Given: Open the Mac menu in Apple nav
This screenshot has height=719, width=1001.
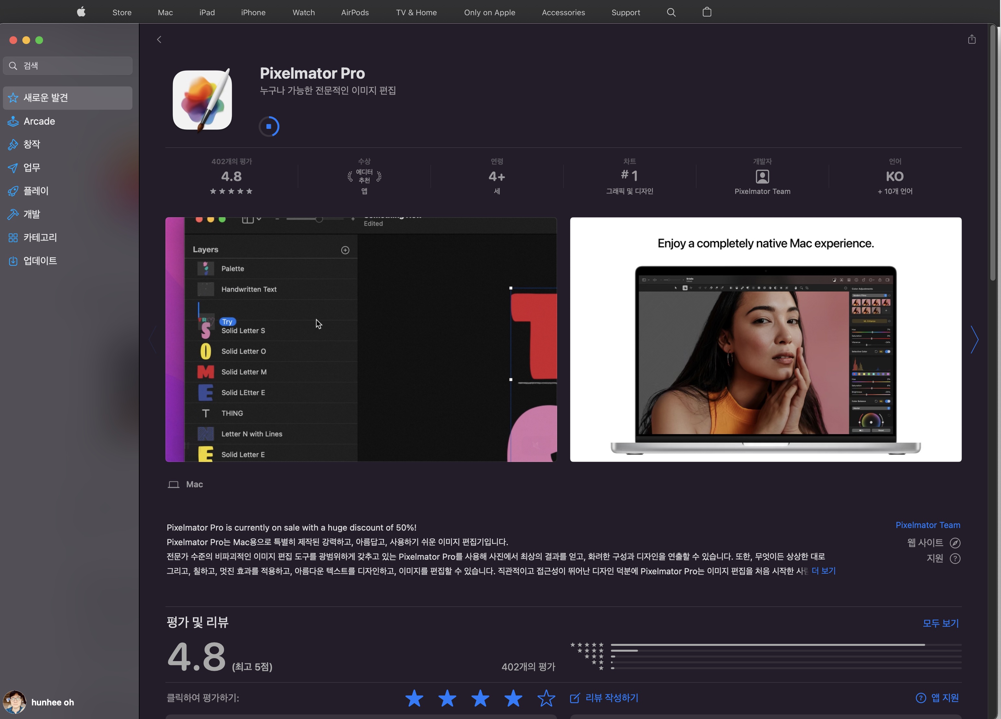Looking at the screenshot, I should [x=165, y=12].
